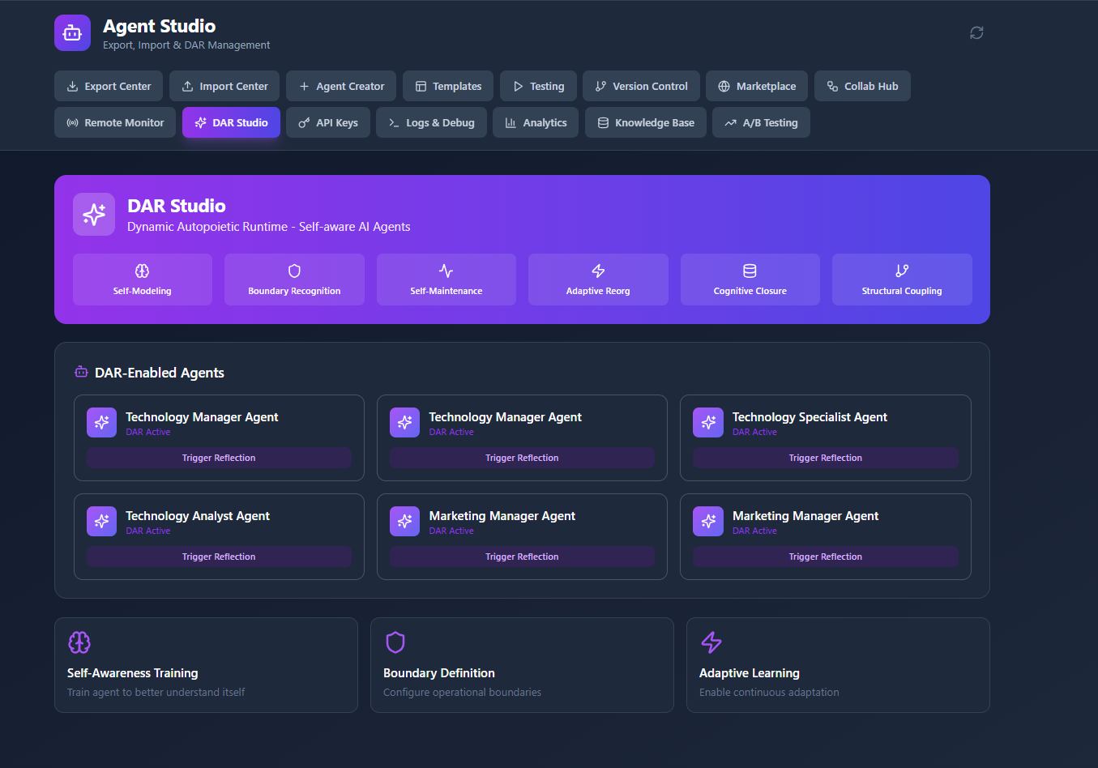Click the Technology Analyst Agent sparkle icon

tap(101, 522)
